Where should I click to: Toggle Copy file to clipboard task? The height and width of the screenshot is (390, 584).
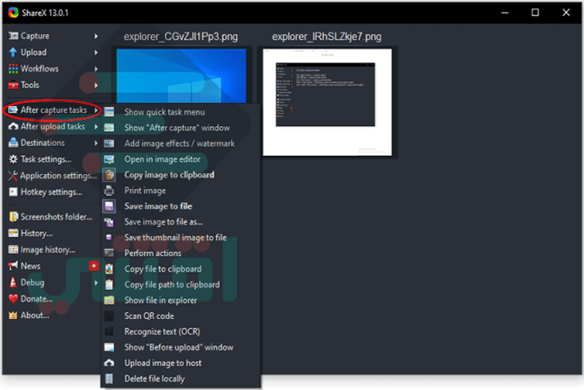click(180, 269)
